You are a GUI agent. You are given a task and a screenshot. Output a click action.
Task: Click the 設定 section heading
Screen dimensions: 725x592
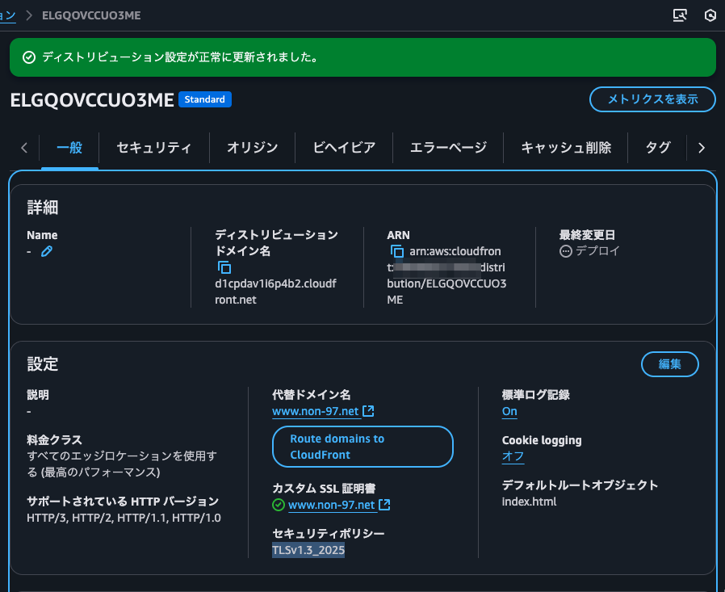(x=43, y=364)
